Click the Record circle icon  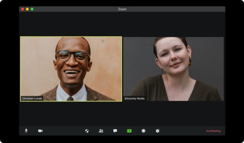tap(143, 131)
